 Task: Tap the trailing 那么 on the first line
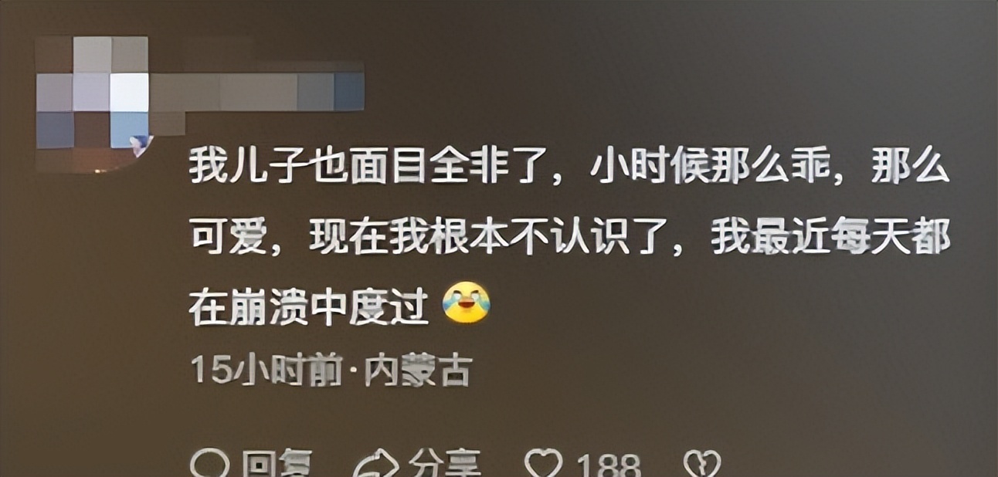pyautogui.click(x=910, y=167)
